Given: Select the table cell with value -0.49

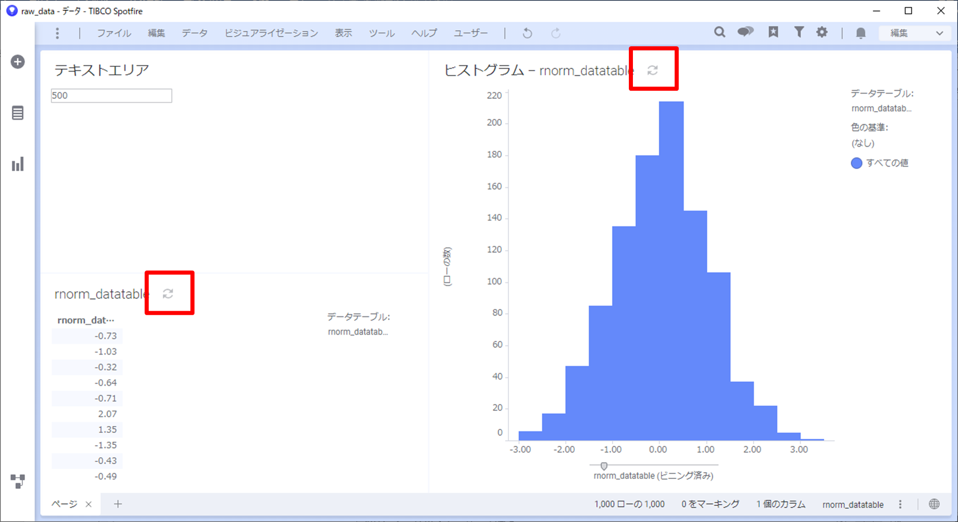Looking at the screenshot, I should click(x=87, y=476).
